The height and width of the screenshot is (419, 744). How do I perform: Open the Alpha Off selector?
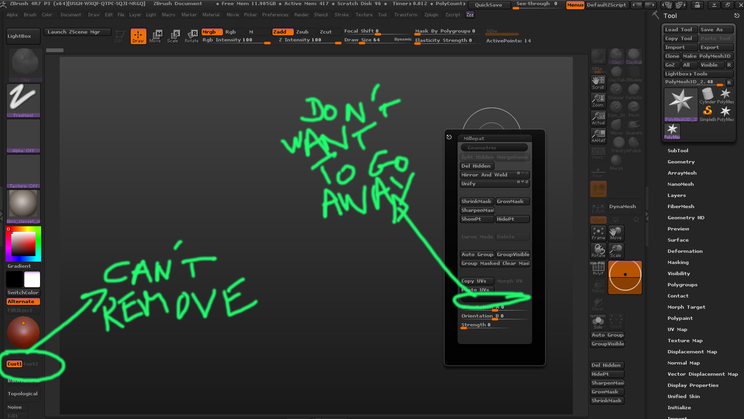[x=23, y=135]
